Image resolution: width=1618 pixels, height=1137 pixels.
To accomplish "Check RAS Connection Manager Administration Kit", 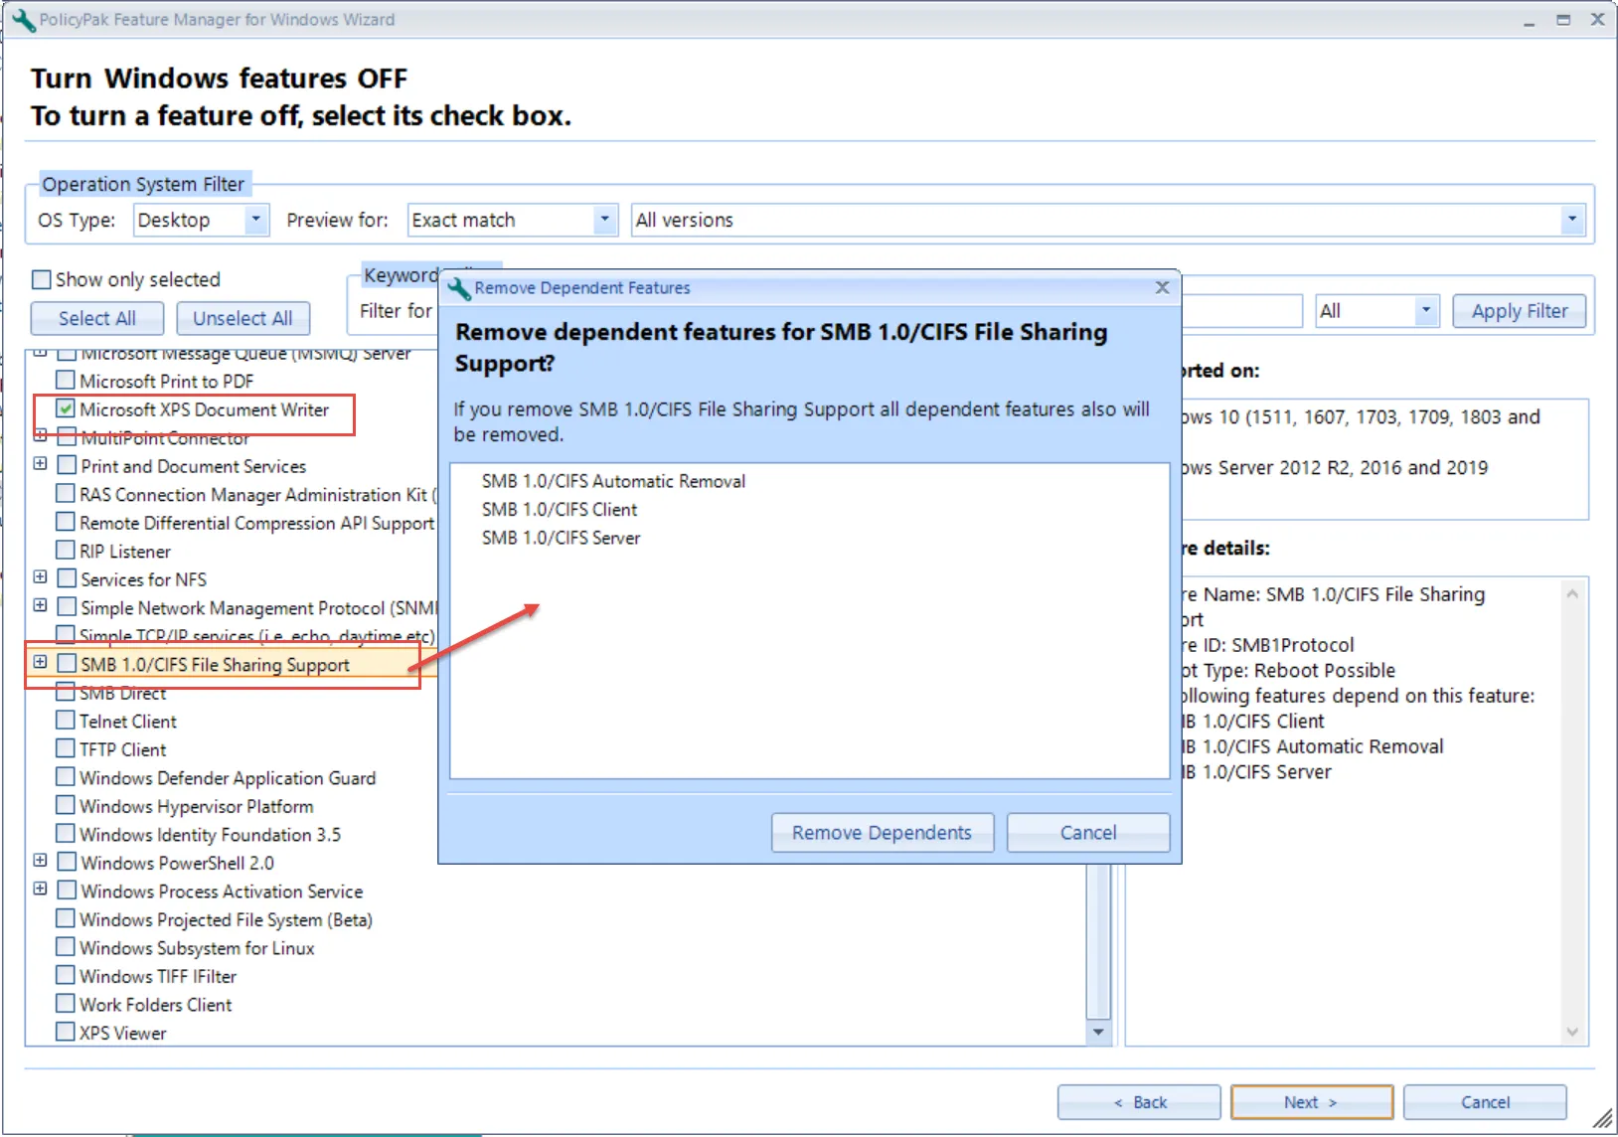I will (66, 493).
